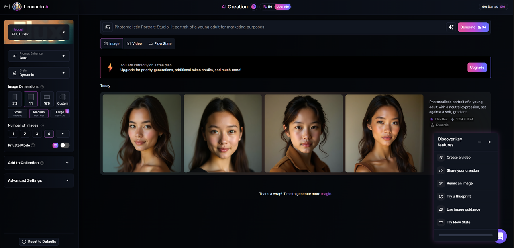Click the sparkle prompt improve icon

click(x=451, y=27)
